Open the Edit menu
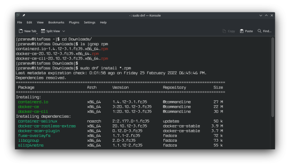The height and width of the screenshot is (167, 290). tap(29, 23)
